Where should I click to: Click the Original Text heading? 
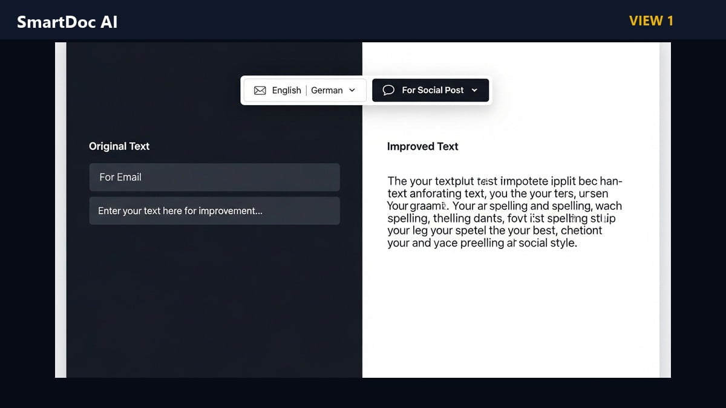coord(119,146)
